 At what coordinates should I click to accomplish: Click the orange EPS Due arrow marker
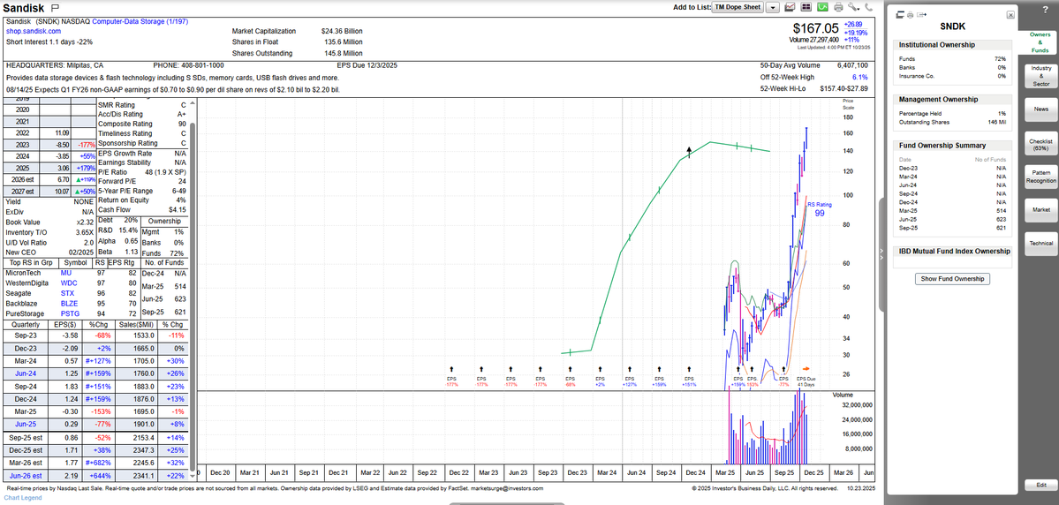pos(805,369)
